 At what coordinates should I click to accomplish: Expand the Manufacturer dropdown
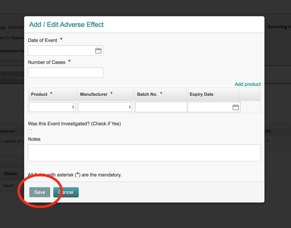(105, 107)
